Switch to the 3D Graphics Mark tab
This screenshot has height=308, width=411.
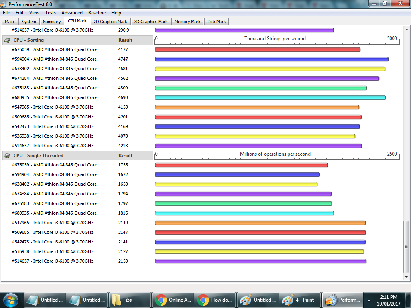pos(151,22)
